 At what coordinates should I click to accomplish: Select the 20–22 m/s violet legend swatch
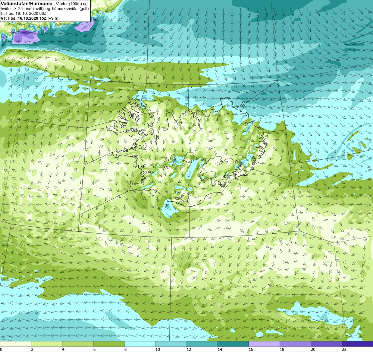tap(326, 344)
